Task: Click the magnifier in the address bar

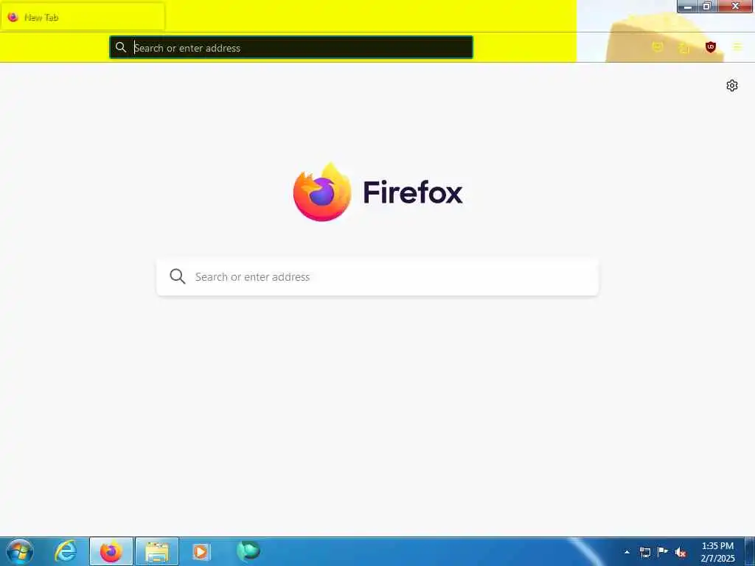Action: [121, 47]
